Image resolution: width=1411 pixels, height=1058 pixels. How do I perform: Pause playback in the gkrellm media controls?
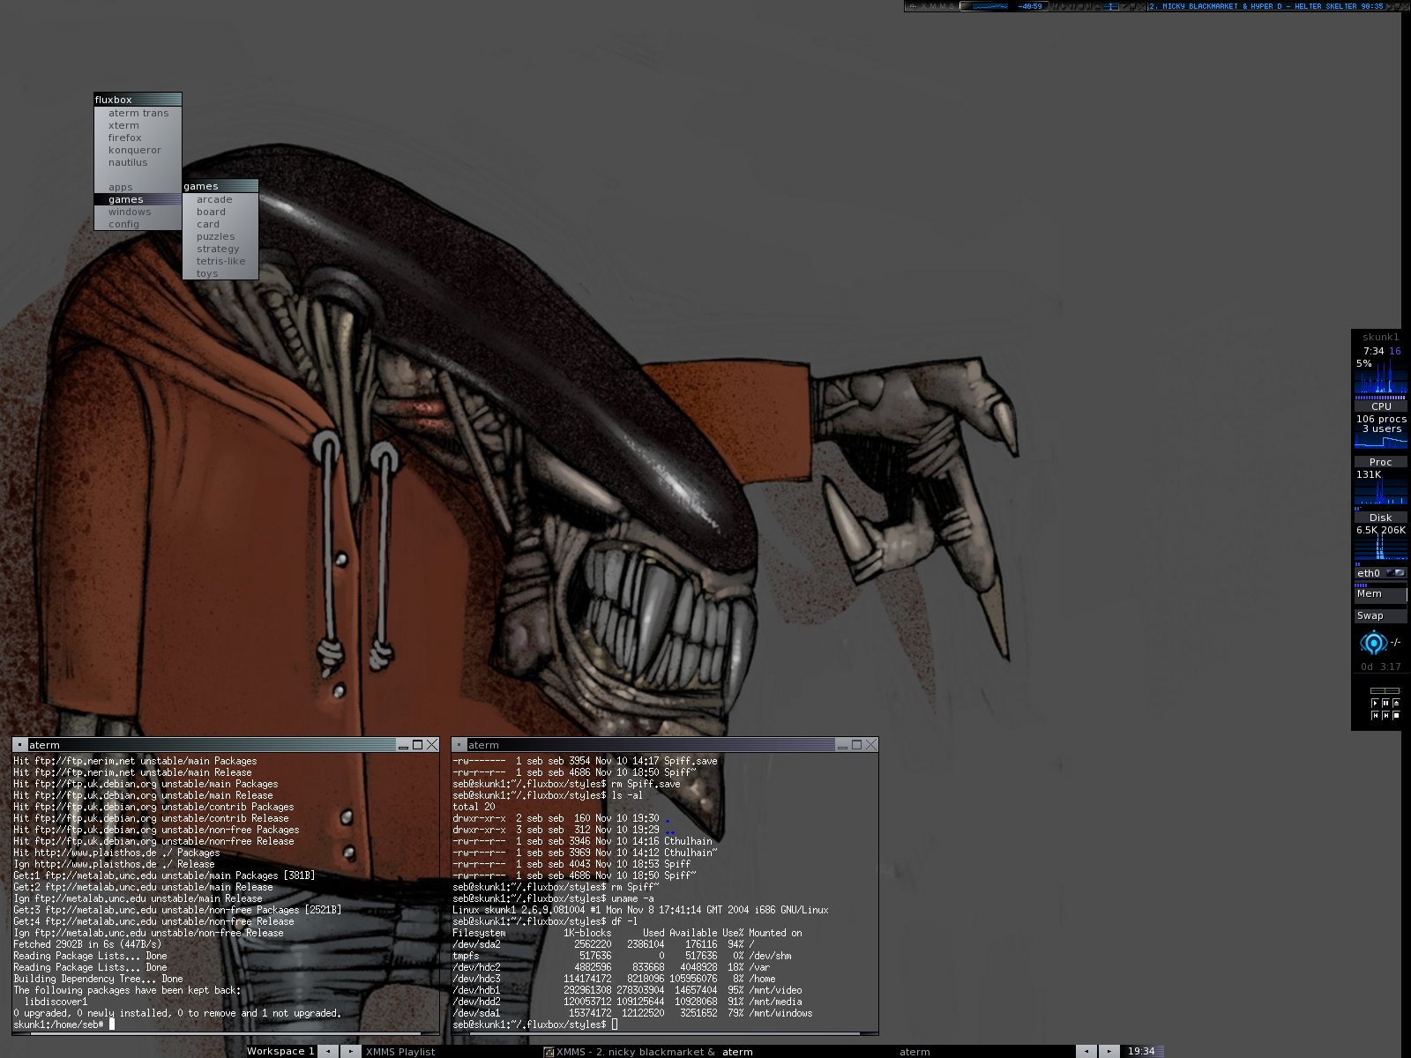point(1385,703)
